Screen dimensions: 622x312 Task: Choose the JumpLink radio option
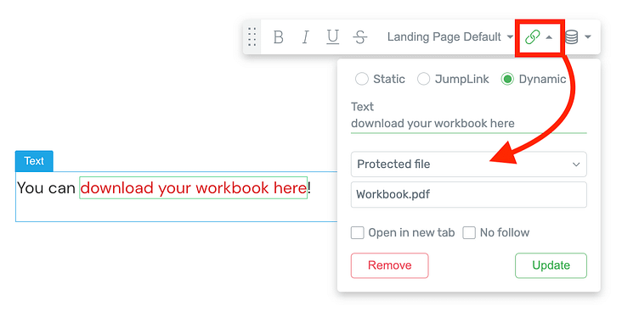(423, 79)
